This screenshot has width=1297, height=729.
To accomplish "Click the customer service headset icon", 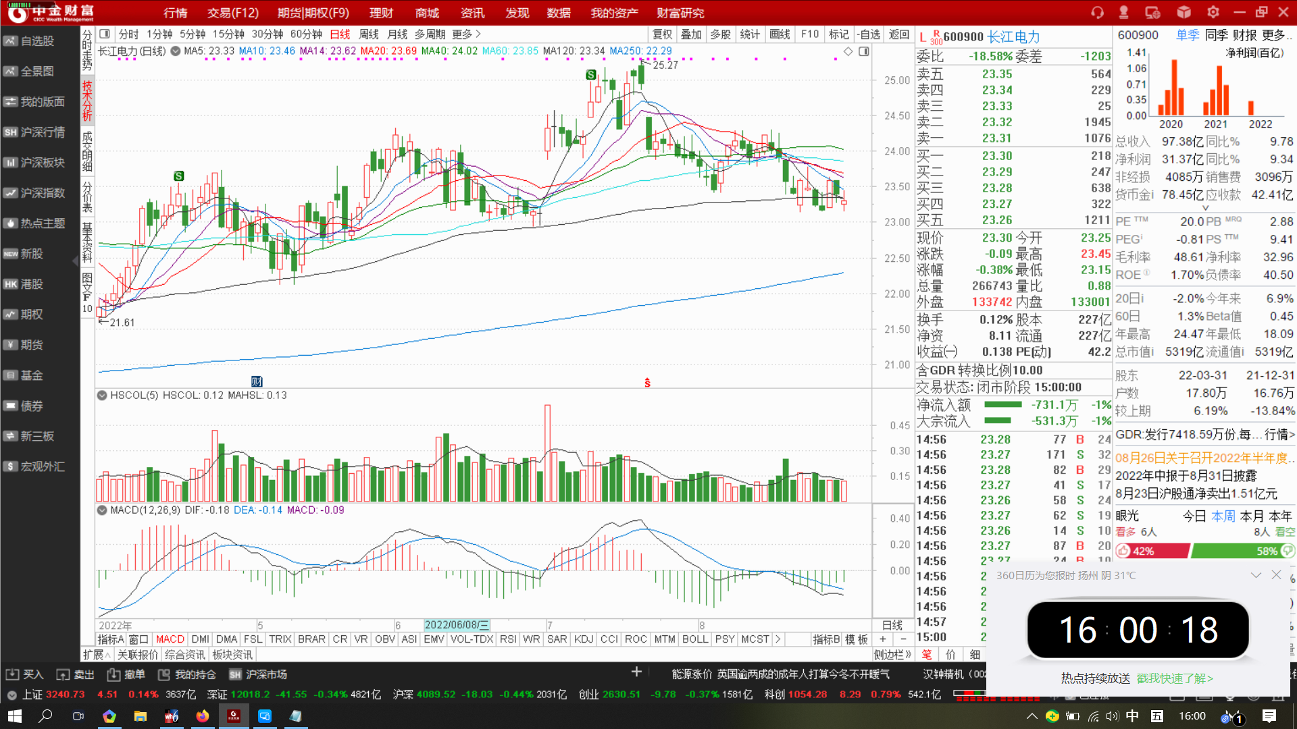I will (1097, 12).
